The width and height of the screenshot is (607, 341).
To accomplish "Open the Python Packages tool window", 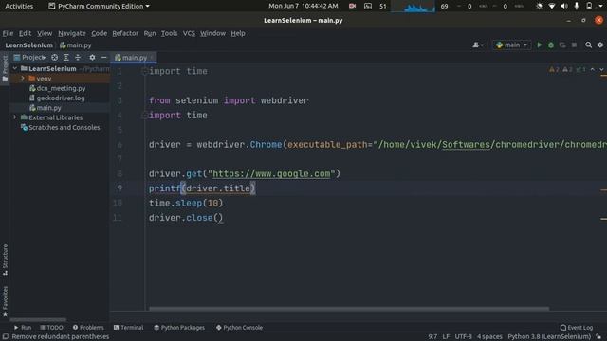I will tap(179, 327).
